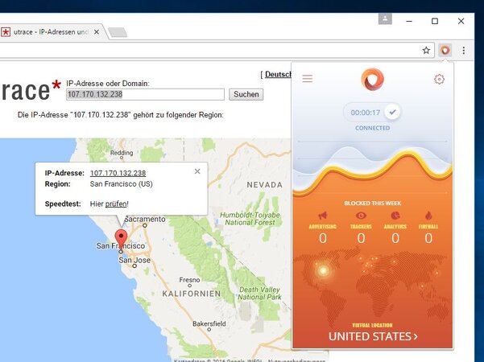Click the Advertising megaphone icon

(x=322, y=216)
